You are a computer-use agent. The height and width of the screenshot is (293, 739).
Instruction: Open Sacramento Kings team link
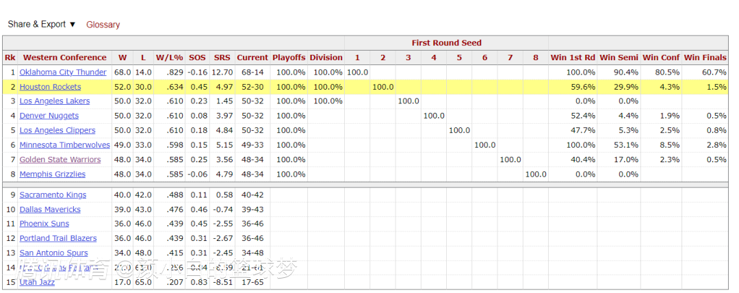53,195
